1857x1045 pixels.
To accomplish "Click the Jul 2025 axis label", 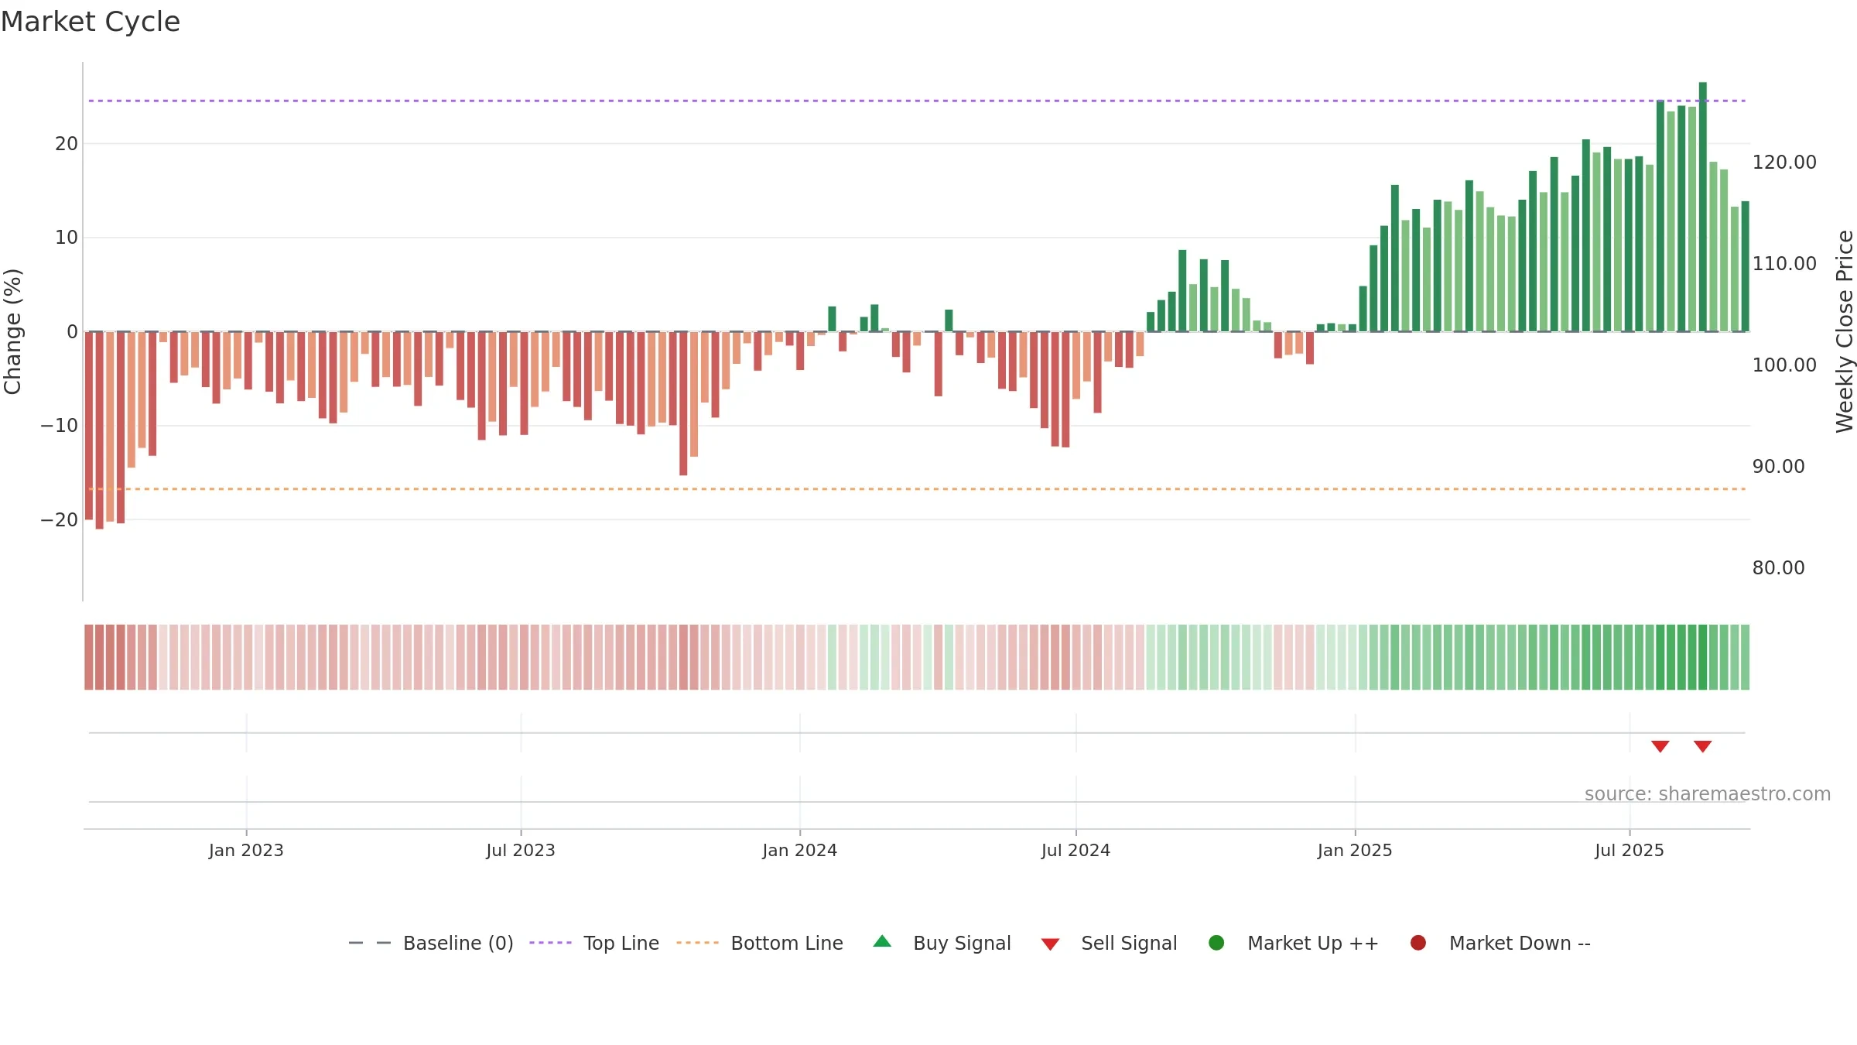I will (x=1630, y=850).
